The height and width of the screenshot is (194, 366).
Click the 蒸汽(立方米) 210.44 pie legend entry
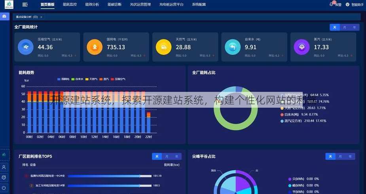click(x=303, y=121)
